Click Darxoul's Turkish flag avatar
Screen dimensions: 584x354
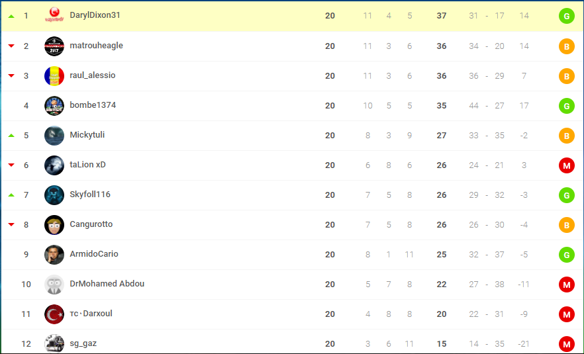54,314
